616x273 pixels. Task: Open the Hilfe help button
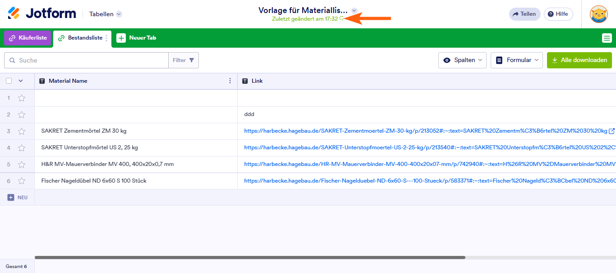point(558,14)
